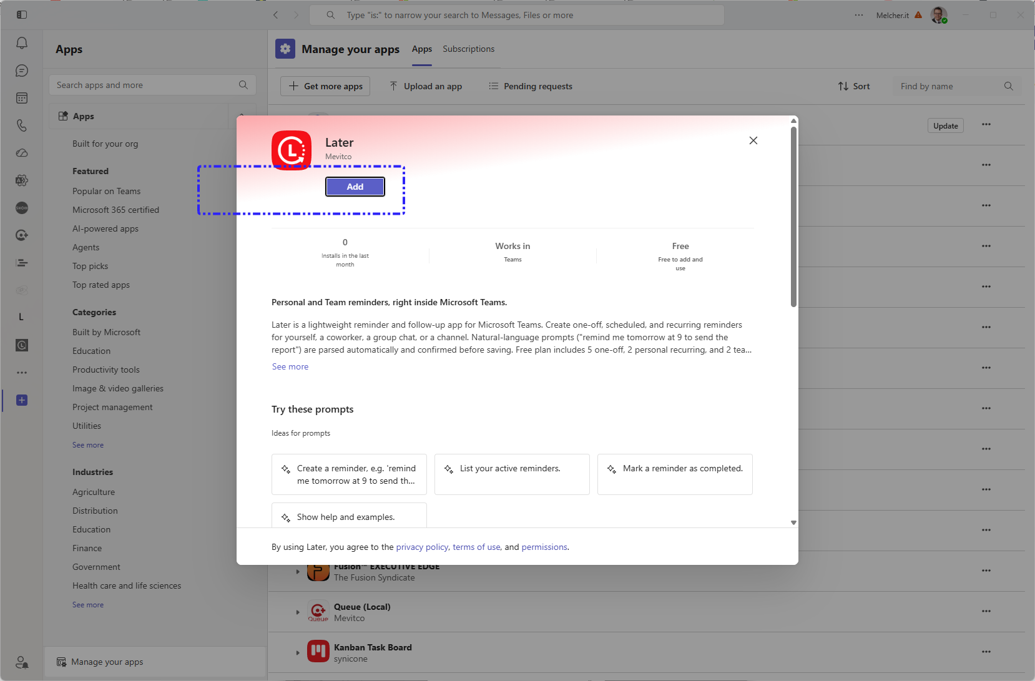Toggle the navigation sidebar panel icon
Viewport: 1035px width, 681px height.
coord(22,14)
